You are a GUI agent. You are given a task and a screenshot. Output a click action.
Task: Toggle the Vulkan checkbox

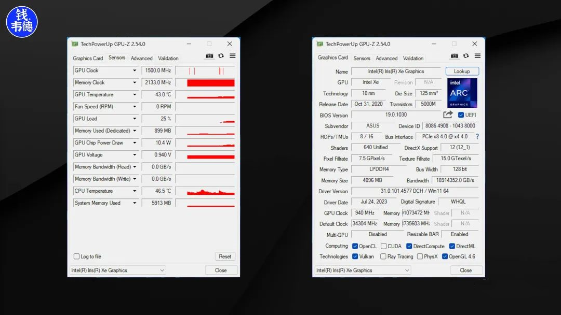coord(355,256)
